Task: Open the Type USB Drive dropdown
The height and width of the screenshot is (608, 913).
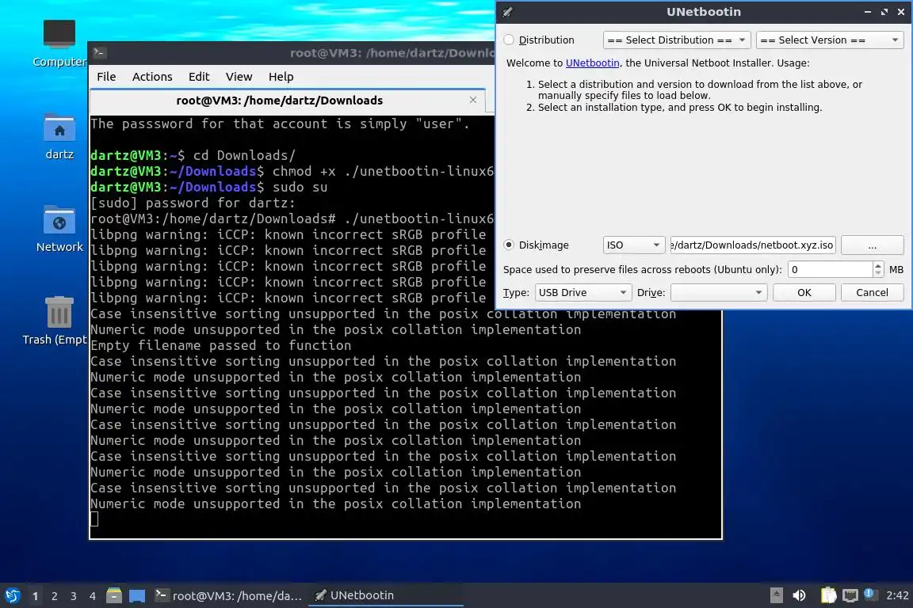Action: 583,293
